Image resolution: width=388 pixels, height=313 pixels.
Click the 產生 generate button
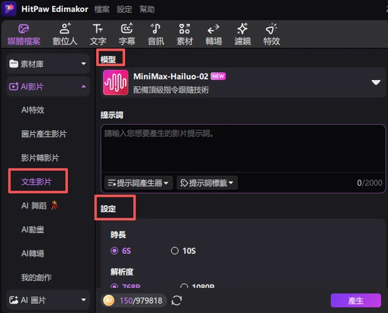point(356,300)
